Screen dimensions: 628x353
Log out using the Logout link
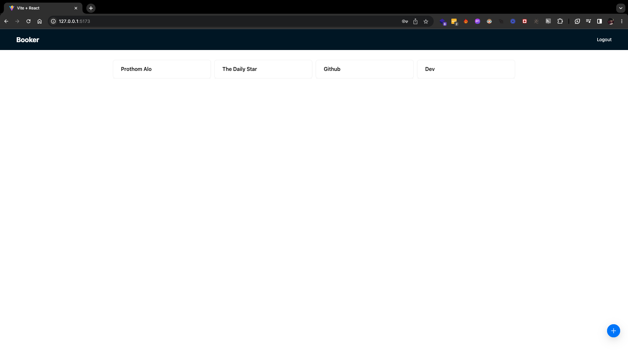coord(604,40)
